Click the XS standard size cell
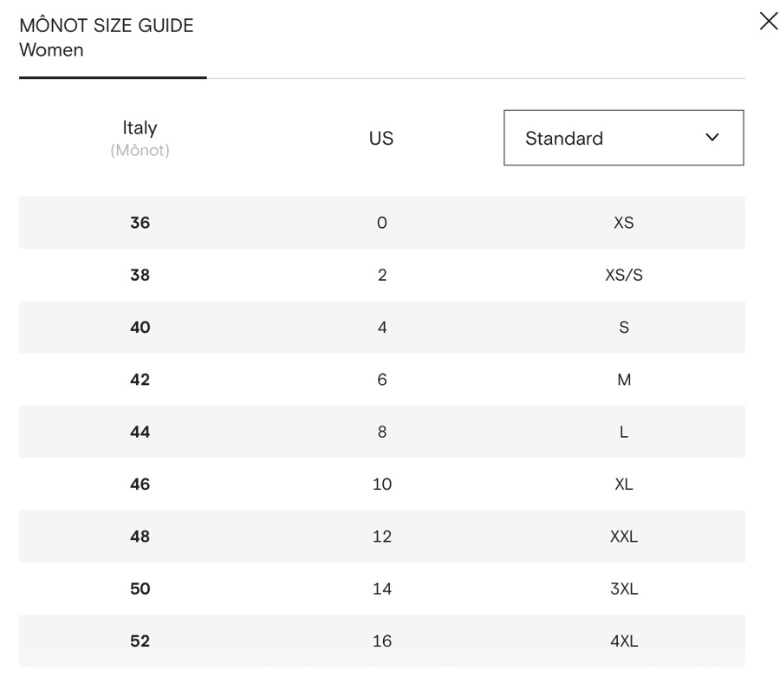 pyautogui.click(x=623, y=223)
